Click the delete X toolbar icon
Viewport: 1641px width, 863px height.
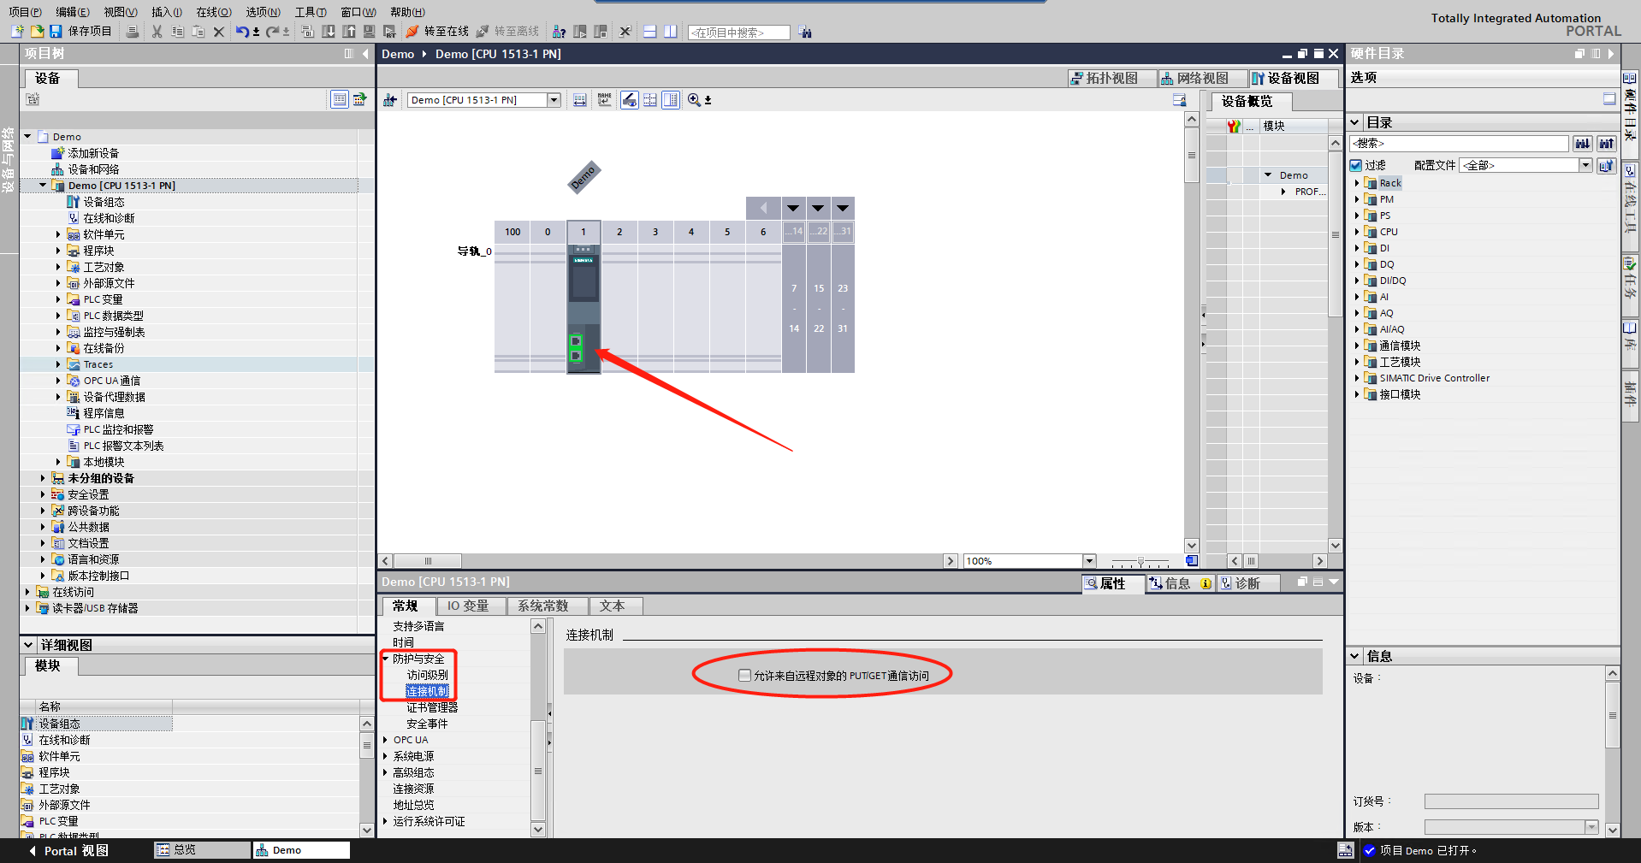pos(219,32)
